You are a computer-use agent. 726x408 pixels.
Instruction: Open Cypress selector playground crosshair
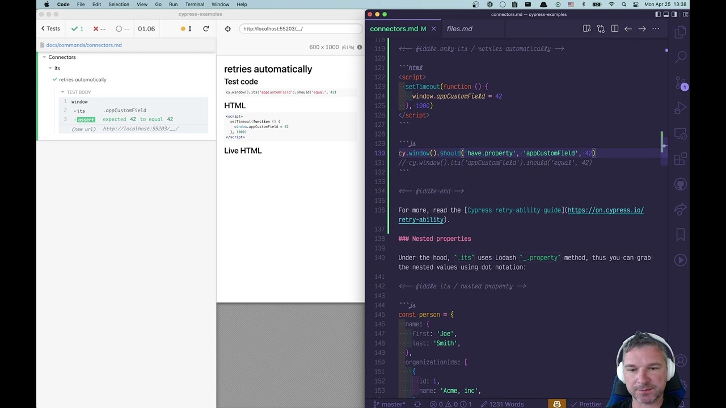227,28
